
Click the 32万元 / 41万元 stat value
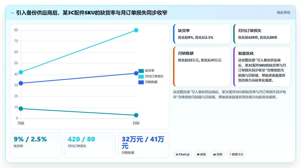pos(143,142)
